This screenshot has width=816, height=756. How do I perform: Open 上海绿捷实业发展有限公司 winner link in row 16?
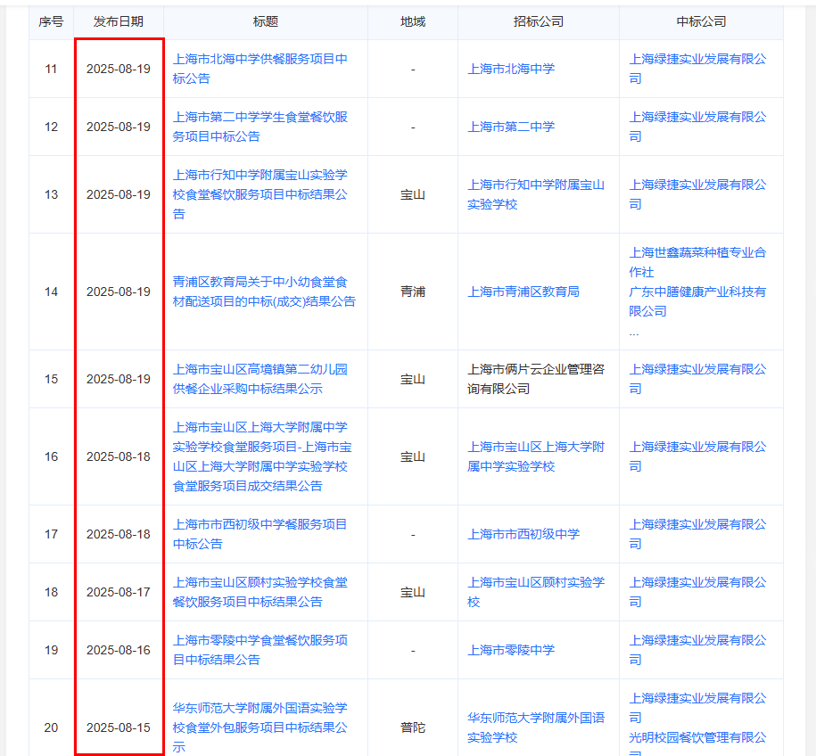698,456
